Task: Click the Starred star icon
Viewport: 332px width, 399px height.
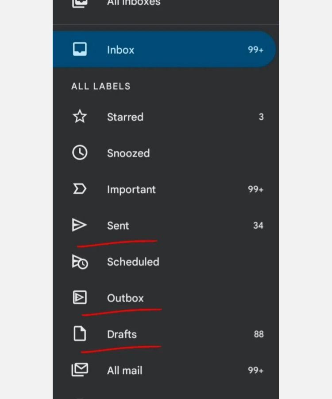Action: pyautogui.click(x=80, y=117)
